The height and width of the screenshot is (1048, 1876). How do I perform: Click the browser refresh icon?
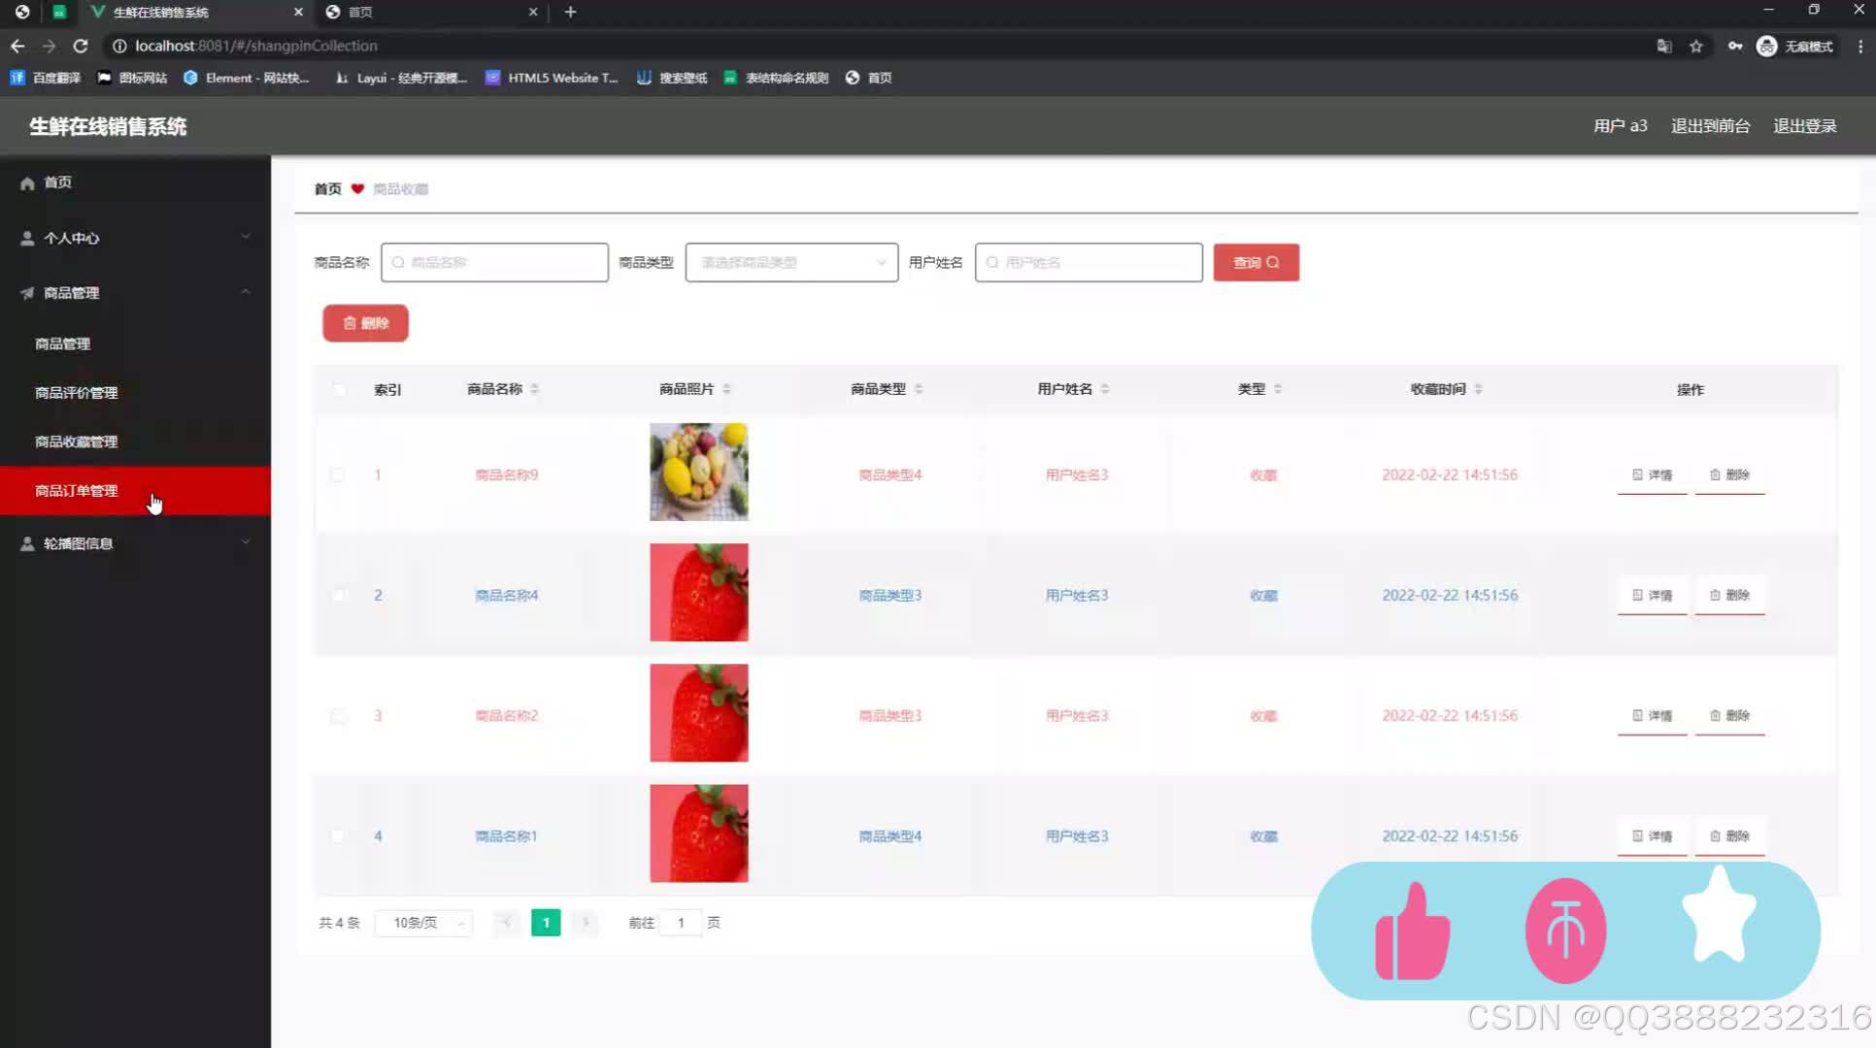tap(81, 46)
